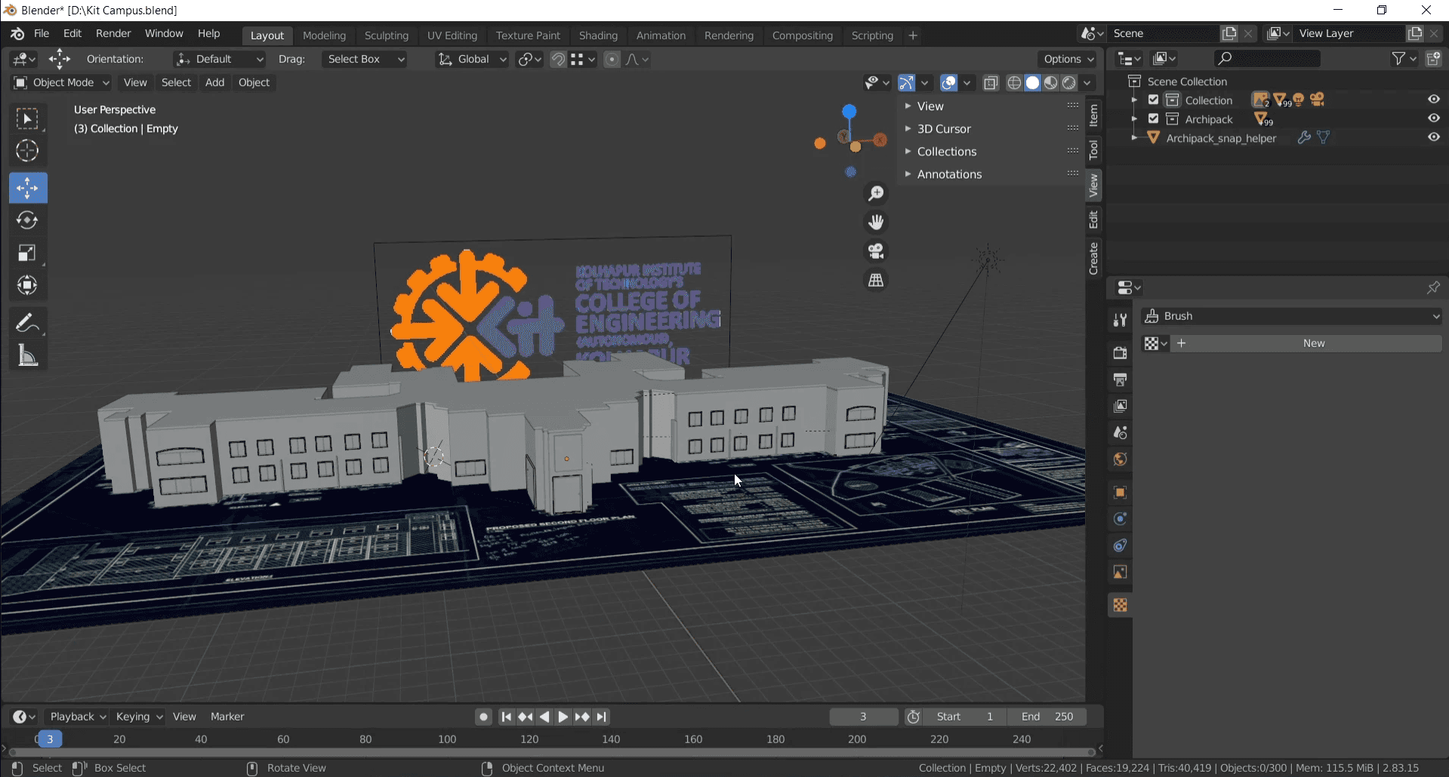Viewport: 1449px width, 777px height.
Task: Jump to the timeline end frame
Action: coord(602,717)
